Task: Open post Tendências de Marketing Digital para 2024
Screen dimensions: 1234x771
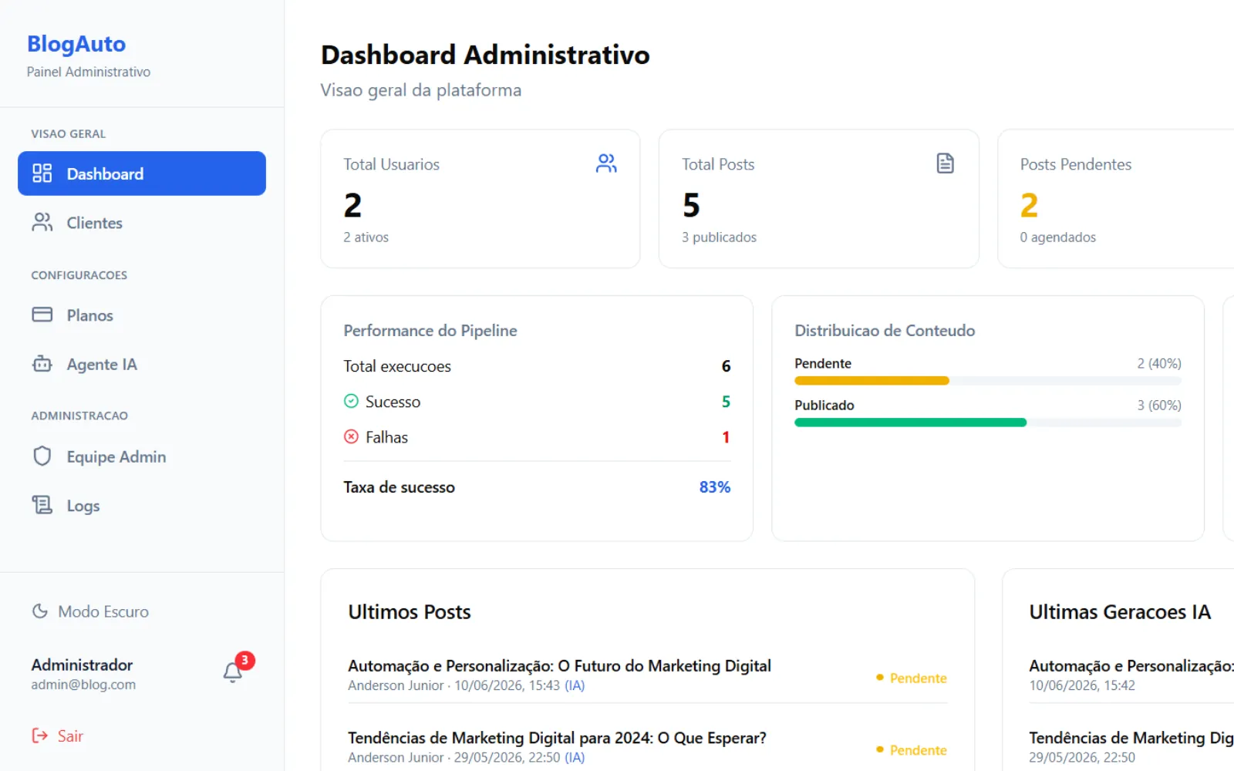Action: pyautogui.click(x=557, y=738)
